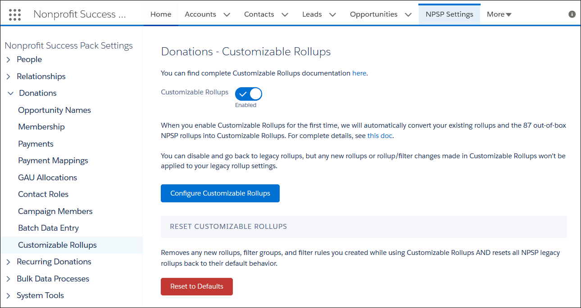Open Batch Data Entry settings

pos(48,228)
